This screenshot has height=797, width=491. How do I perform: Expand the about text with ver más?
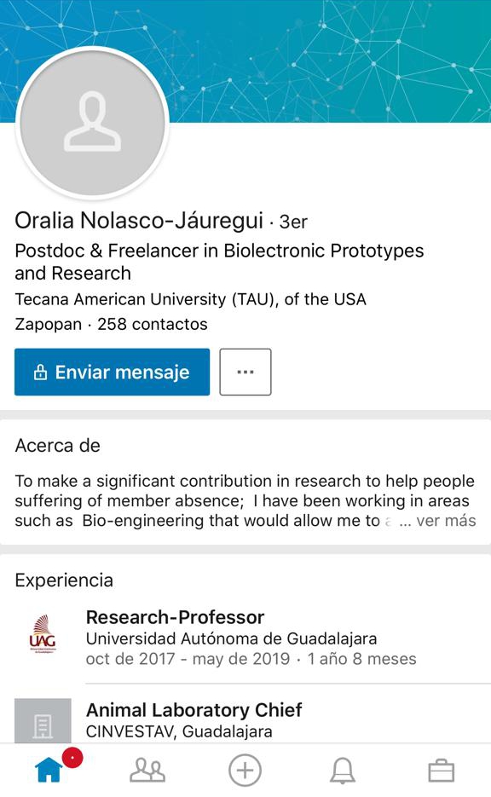(446, 521)
